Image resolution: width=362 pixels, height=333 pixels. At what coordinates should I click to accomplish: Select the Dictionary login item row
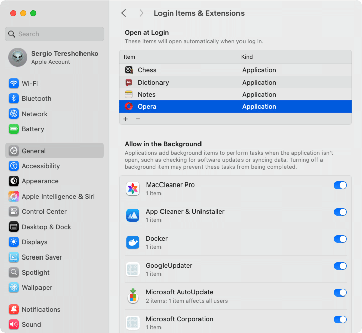pyautogui.click(x=235, y=82)
